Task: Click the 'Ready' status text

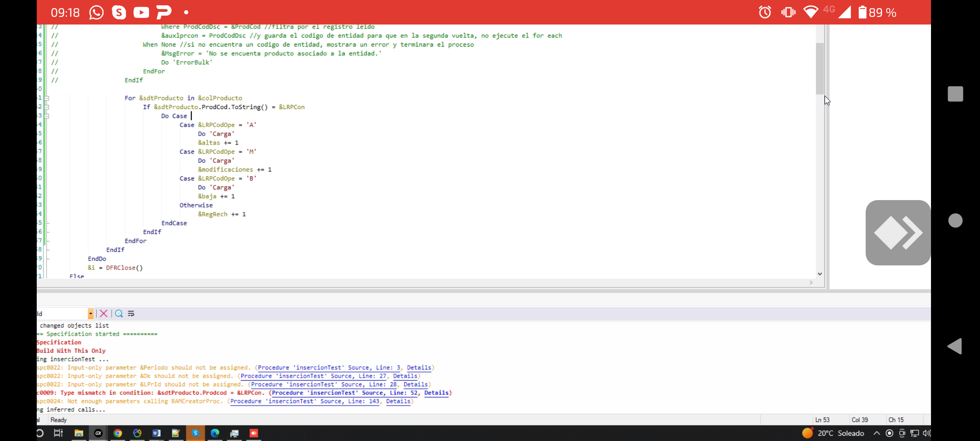Action: tap(58, 420)
